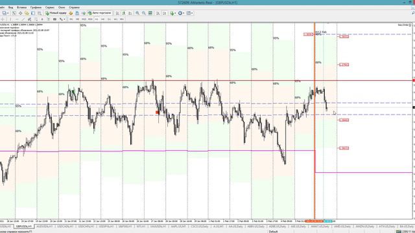Open the Сервис menu
Screen dimensions: 415x233
tap(50, 7)
